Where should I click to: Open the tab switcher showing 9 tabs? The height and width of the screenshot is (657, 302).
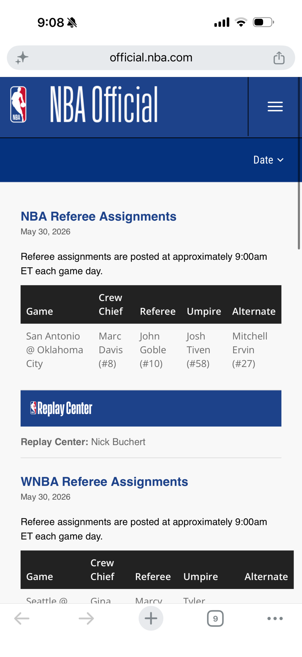pyautogui.click(x=215, y=618)
